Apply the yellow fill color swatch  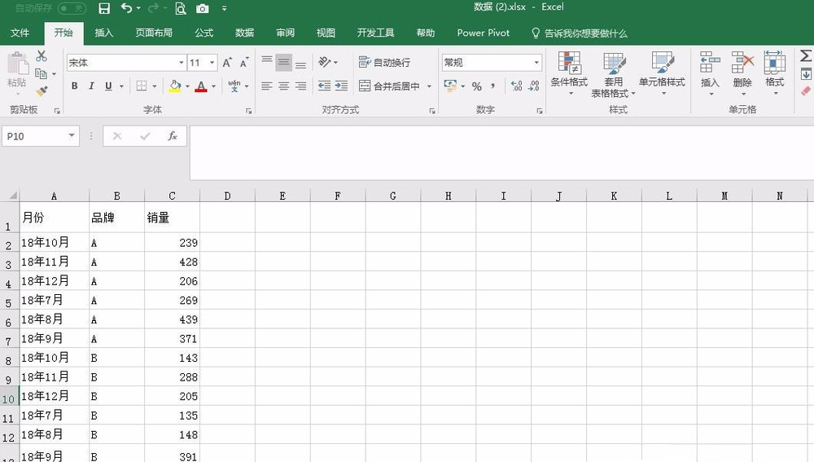(175, 86)
